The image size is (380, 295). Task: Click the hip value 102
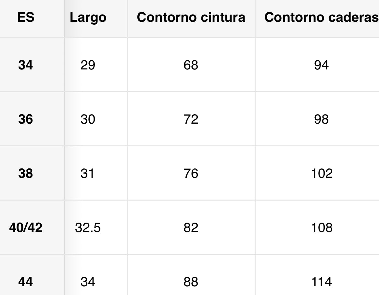click(321, 174)
